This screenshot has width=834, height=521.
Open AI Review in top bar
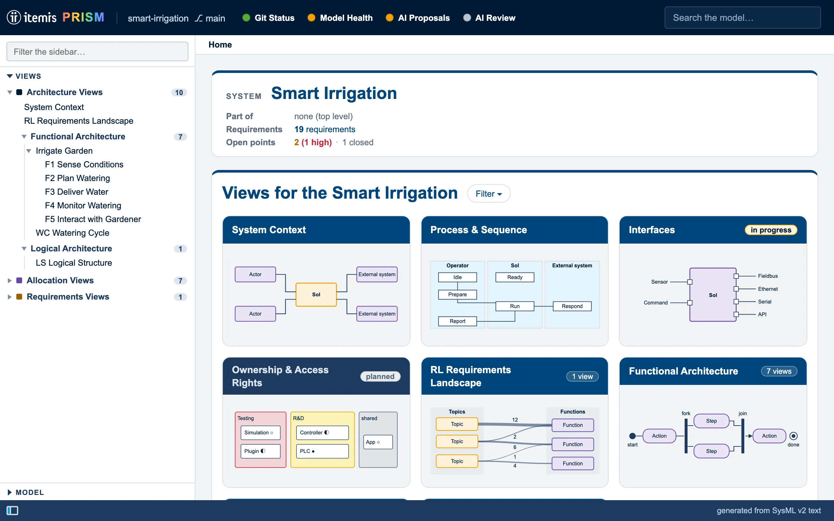(x=489, y=18)
